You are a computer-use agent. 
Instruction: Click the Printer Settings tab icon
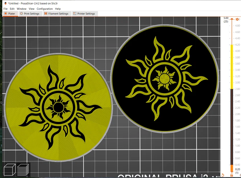[x=75, y=13]
